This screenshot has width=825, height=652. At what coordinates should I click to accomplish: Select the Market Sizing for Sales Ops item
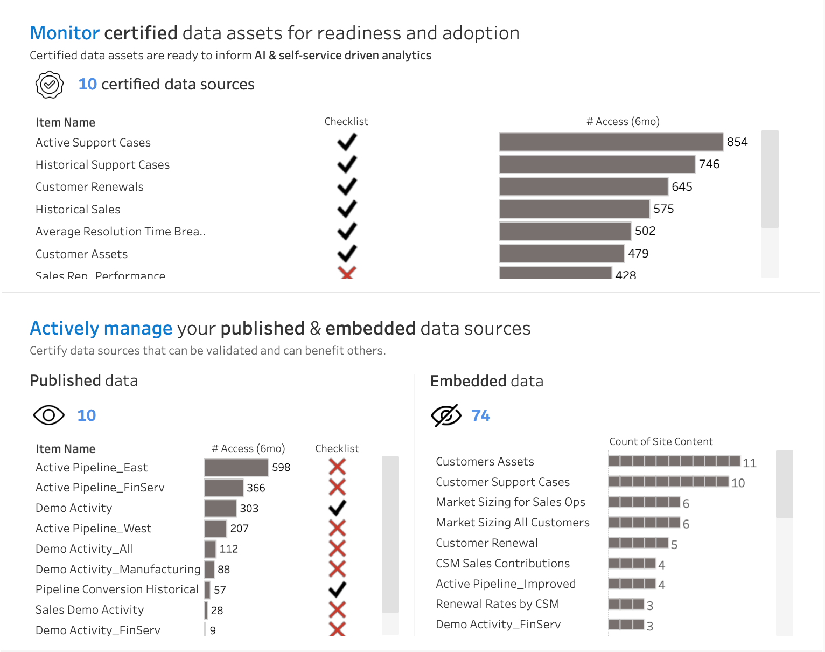click(510, 502)
